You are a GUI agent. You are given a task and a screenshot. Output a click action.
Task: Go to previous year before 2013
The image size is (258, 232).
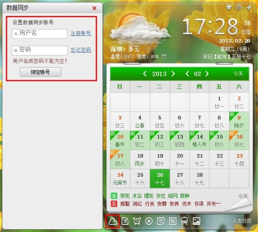point(145,74)
